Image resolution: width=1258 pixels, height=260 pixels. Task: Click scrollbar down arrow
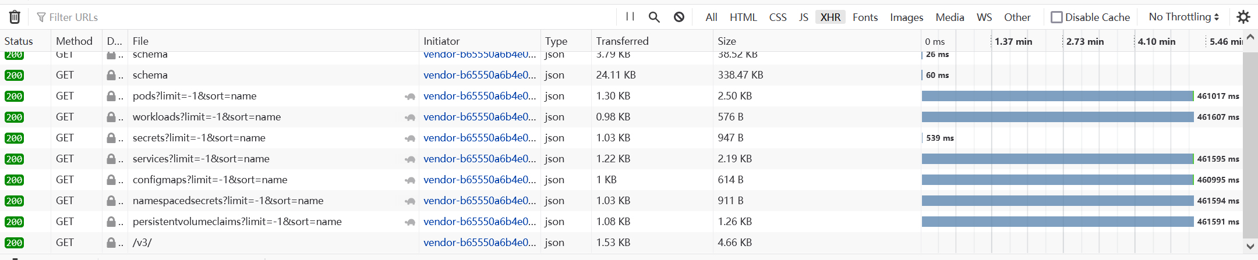point(1250,246)
